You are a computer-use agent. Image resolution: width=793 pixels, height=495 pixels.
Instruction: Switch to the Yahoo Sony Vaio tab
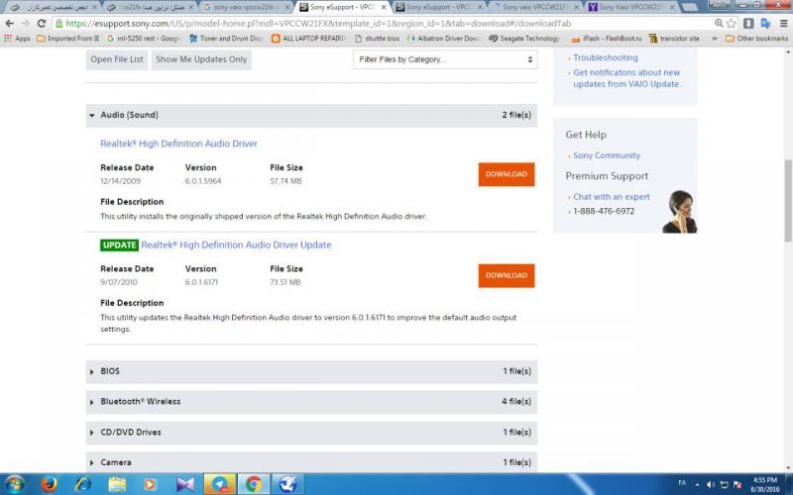[631, 7]
